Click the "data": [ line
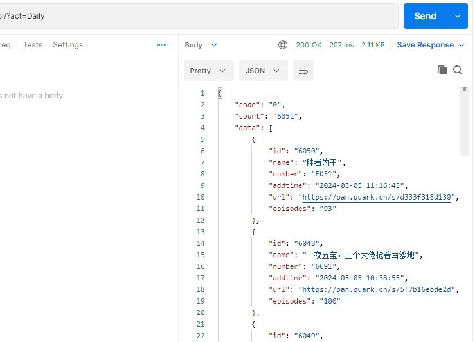The image size is (475, 342). pyautogui.click(x=253, y=128)
